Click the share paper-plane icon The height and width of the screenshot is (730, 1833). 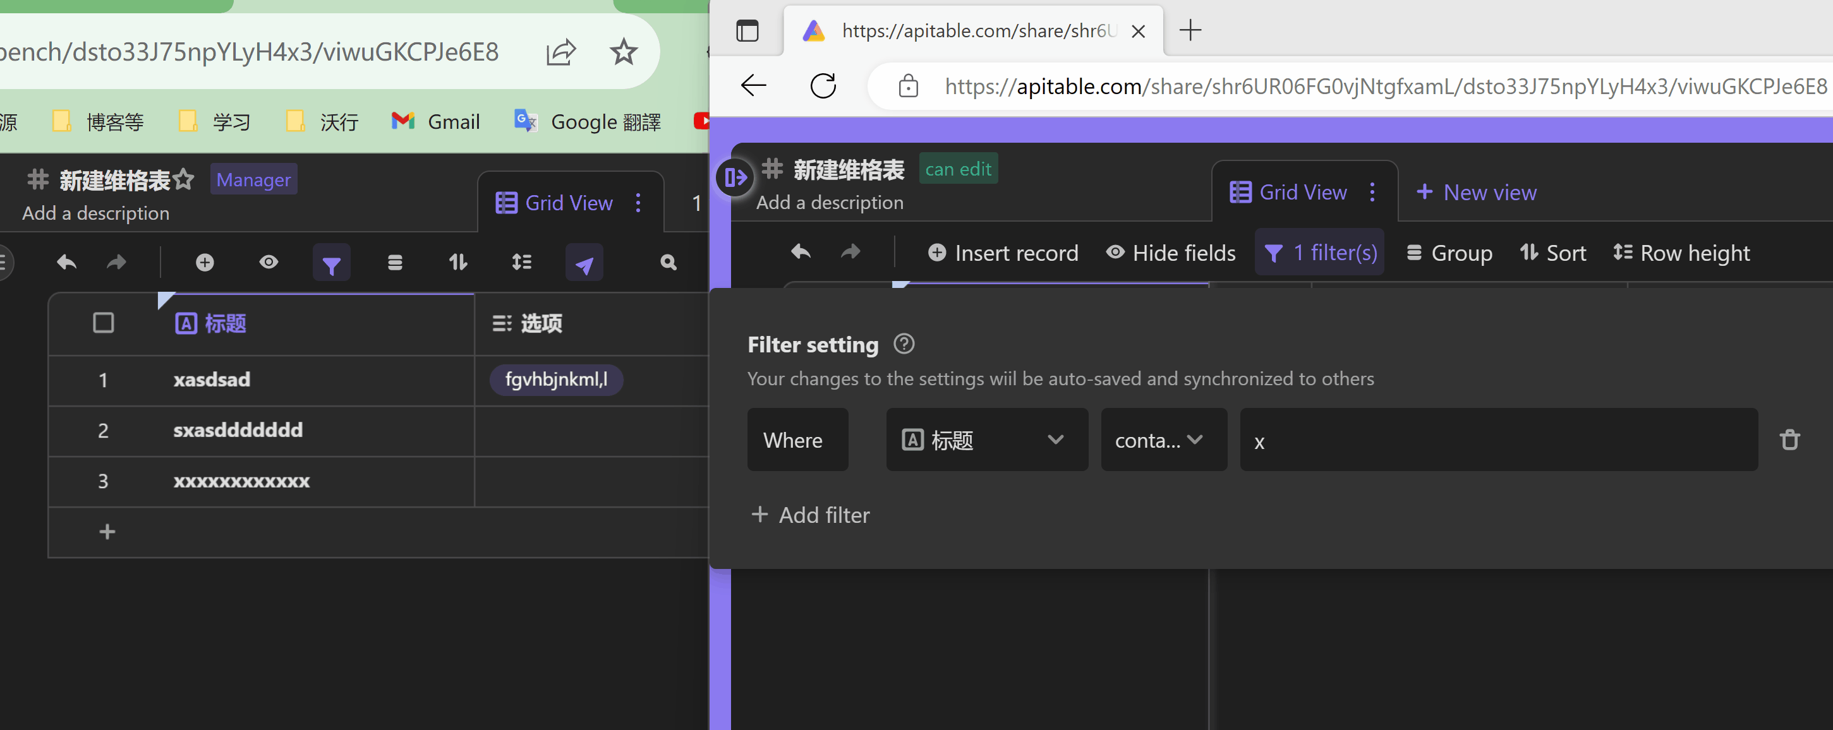point(583,262)
